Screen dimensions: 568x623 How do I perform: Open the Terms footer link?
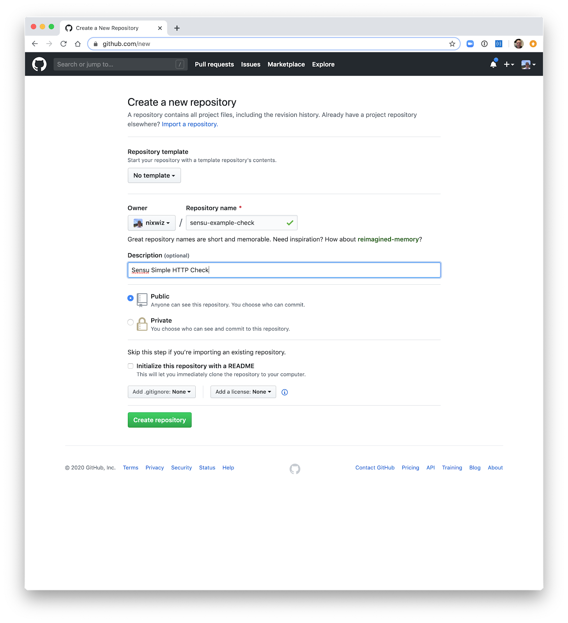point(131,468)
